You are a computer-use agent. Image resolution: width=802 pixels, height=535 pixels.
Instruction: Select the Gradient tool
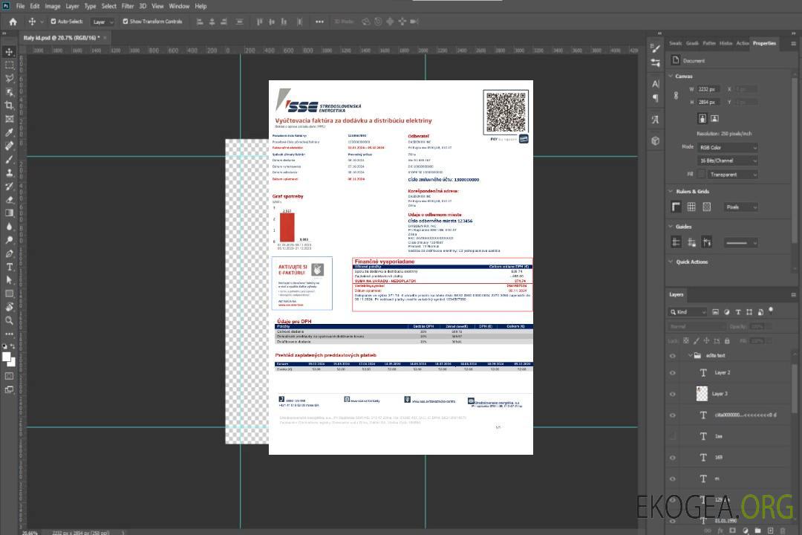click(9, 213)
